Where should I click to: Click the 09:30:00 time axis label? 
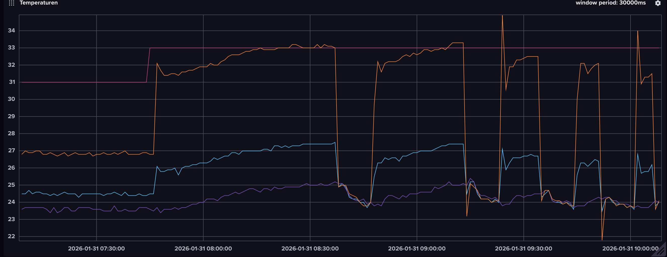tap(523, 248)
